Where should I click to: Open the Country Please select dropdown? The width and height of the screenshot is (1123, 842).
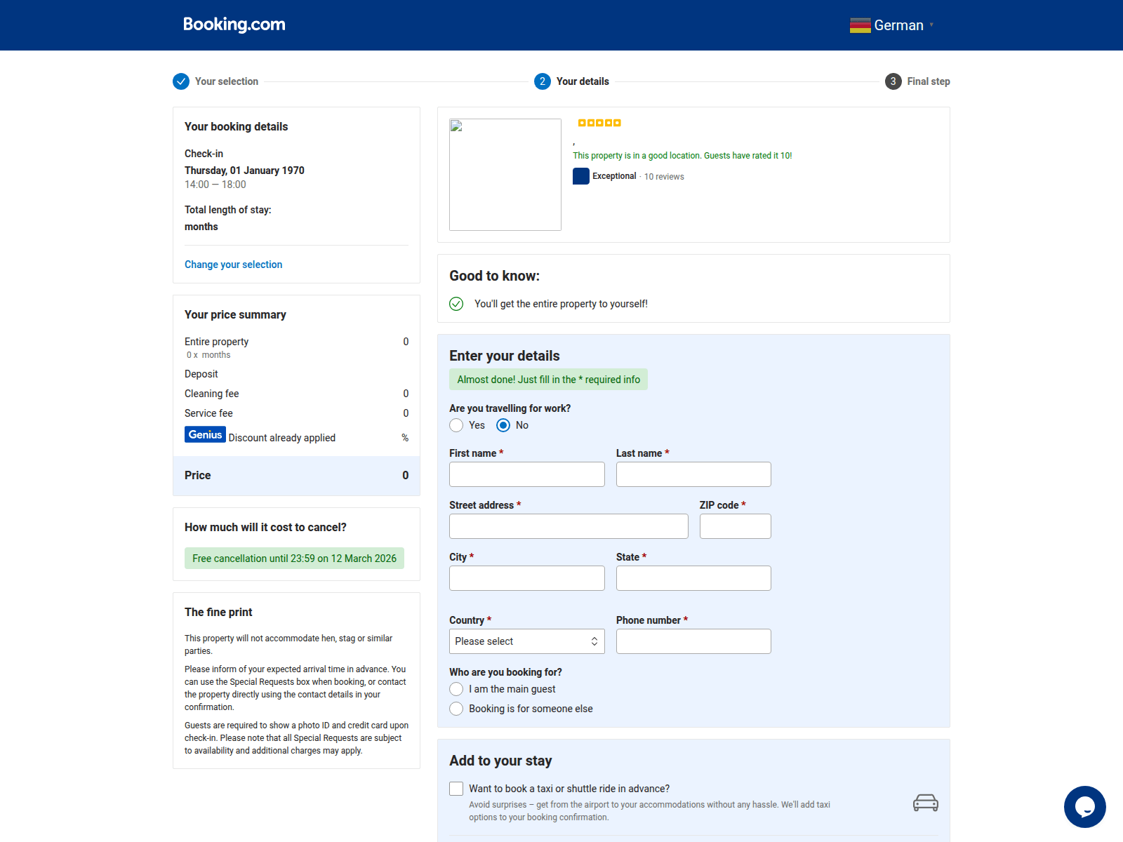point(527,641)
